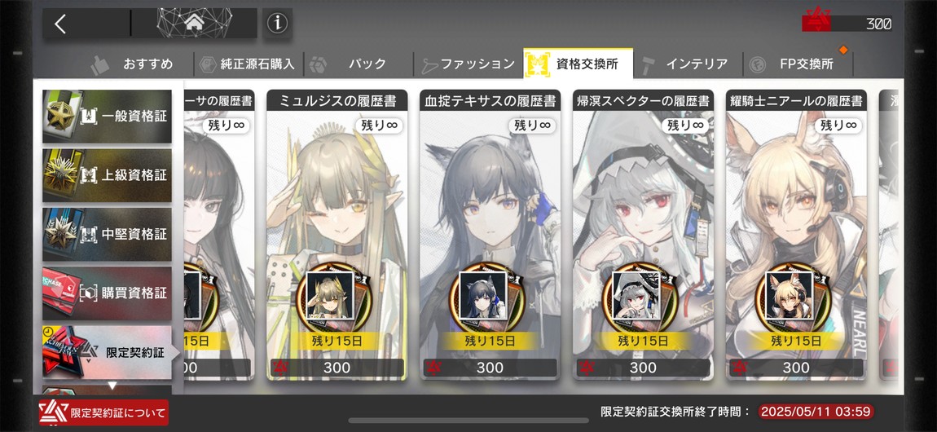937x432 pixels.
Task: Click the 中堅資格証 sidebar entry
Action: pyautogui.click(x=107, y=234)
